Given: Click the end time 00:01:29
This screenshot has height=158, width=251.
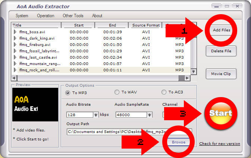Looking at the screenshot, I should (113, 51).
